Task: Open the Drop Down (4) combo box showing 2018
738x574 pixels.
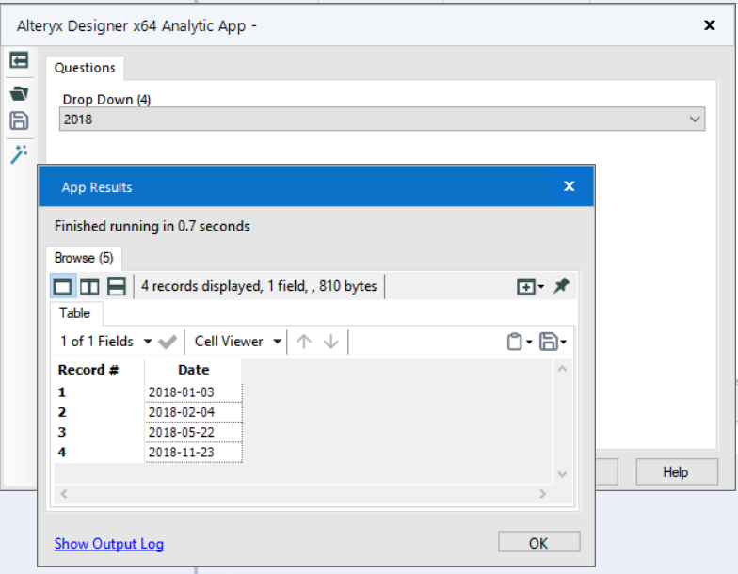Action: [382, 119]
